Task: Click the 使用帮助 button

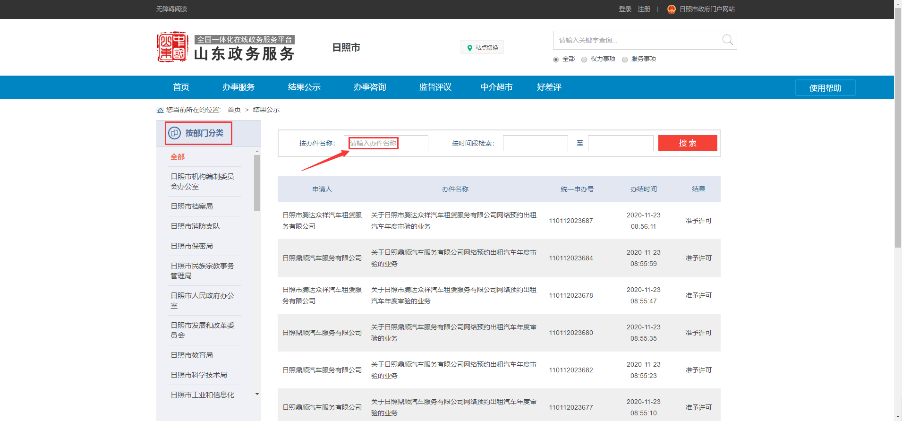Action: pyautogui.click(x=825, y=88)
